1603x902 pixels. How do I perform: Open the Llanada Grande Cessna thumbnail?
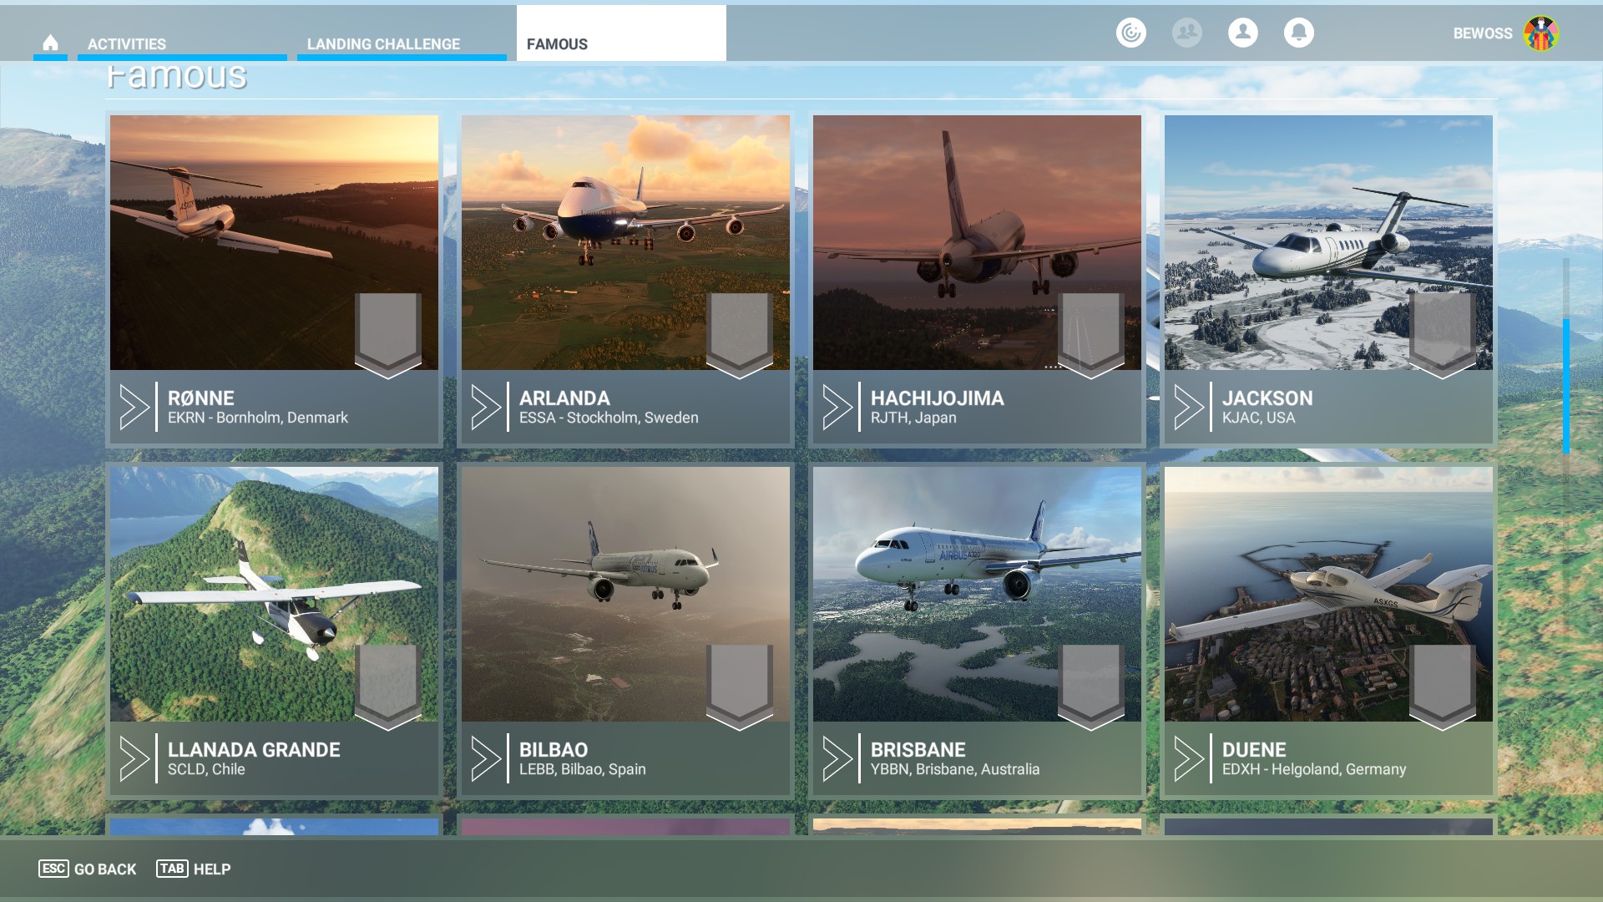[x=274, y=594]
